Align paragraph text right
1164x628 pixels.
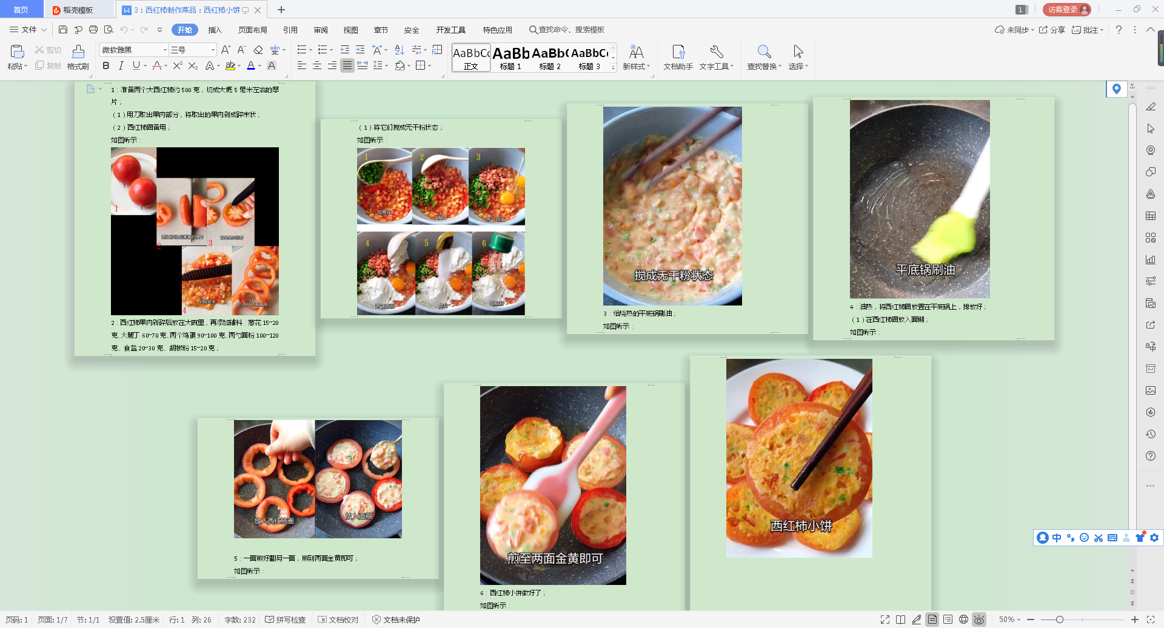[332, 65]
